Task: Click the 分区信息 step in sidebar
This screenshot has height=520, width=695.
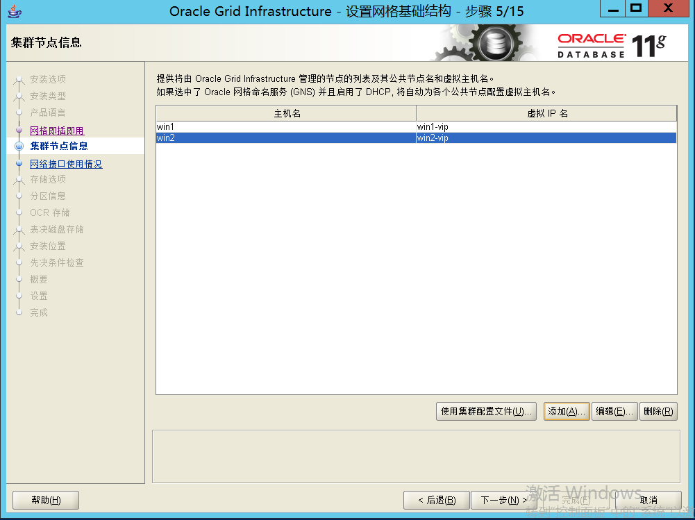Action: tap(48, 196)
